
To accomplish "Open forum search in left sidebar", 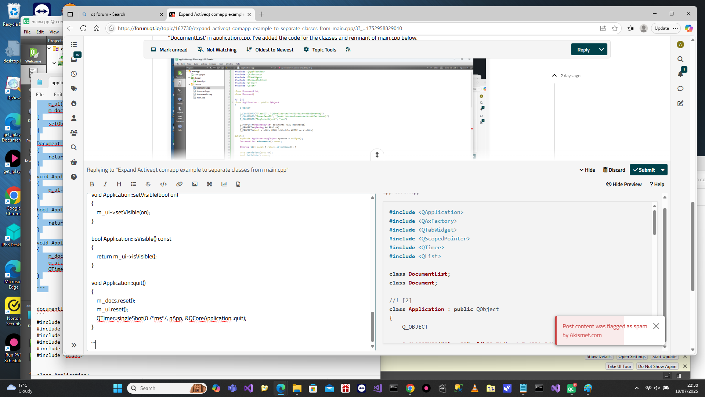I will (x=74, y=147).
